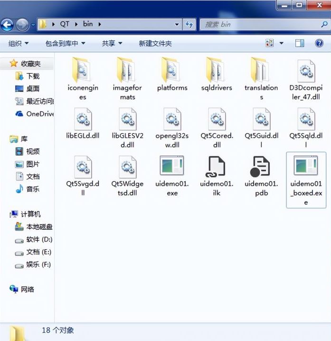Expand address bar previous locations dropdown
The image size is (331, 341).
point(177,24)
